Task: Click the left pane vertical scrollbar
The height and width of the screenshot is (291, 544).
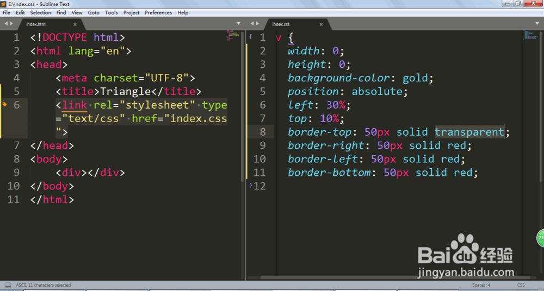Action: point(243,107)
